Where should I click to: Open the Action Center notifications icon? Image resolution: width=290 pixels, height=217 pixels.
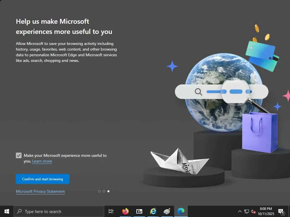[281, 211]
